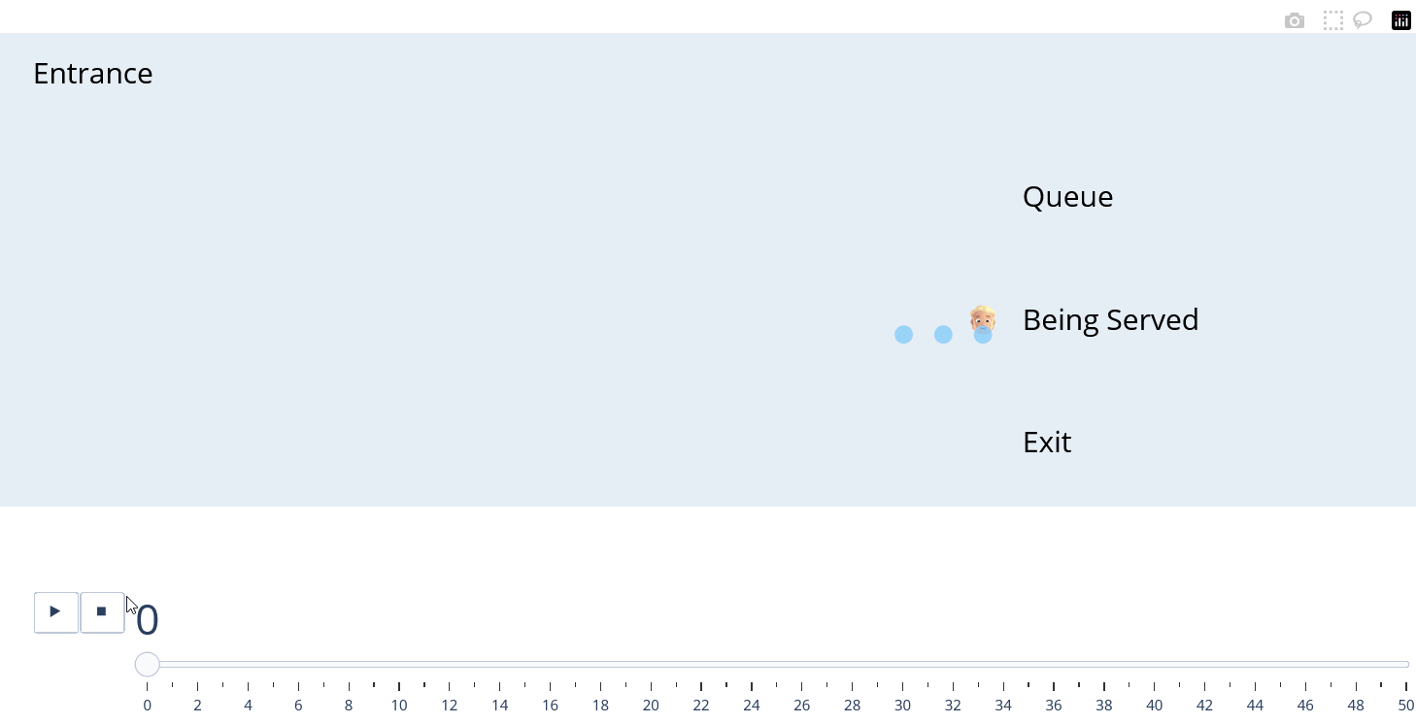Select the lasso select tool icon
This screenshot has width=1416, height=724.
tap(1363, 19)
